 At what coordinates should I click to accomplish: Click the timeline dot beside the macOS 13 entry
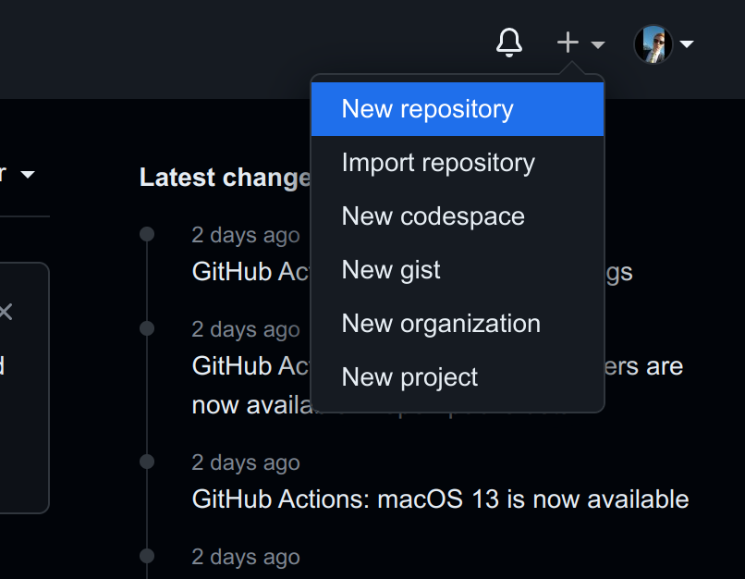(146, 461)
